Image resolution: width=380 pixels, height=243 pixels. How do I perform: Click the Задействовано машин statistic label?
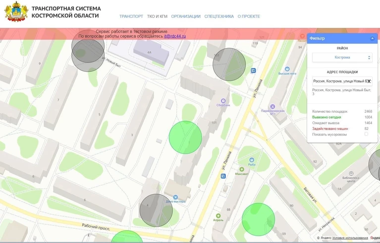tap(330, 129)
